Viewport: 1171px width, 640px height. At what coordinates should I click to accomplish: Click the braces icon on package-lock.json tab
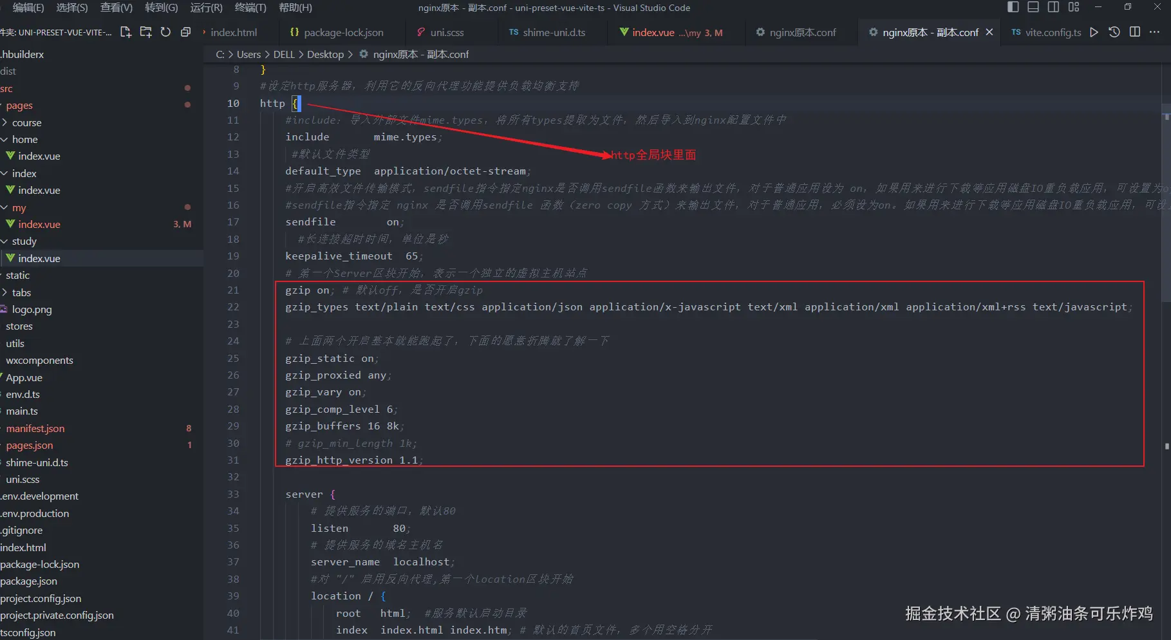coord(294,32)
